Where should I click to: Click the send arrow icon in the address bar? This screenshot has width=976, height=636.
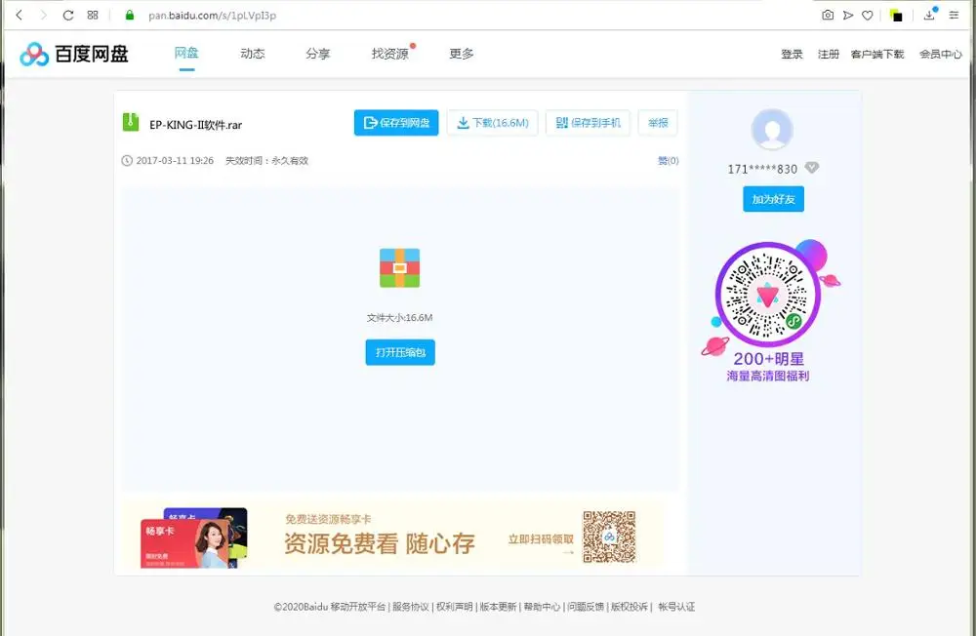coord(848,15)
